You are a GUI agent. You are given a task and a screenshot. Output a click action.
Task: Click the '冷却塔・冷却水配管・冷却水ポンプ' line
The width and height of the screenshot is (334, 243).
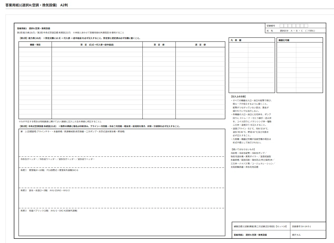click(x=249, y=153)
